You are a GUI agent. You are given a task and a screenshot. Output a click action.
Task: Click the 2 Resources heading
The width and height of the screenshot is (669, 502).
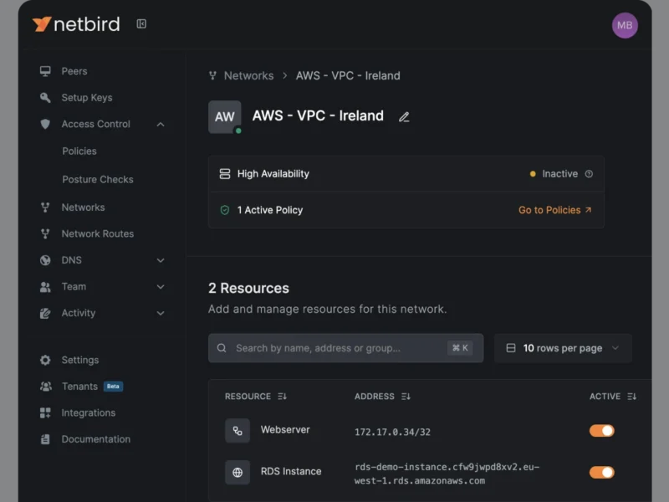point(248,288)
